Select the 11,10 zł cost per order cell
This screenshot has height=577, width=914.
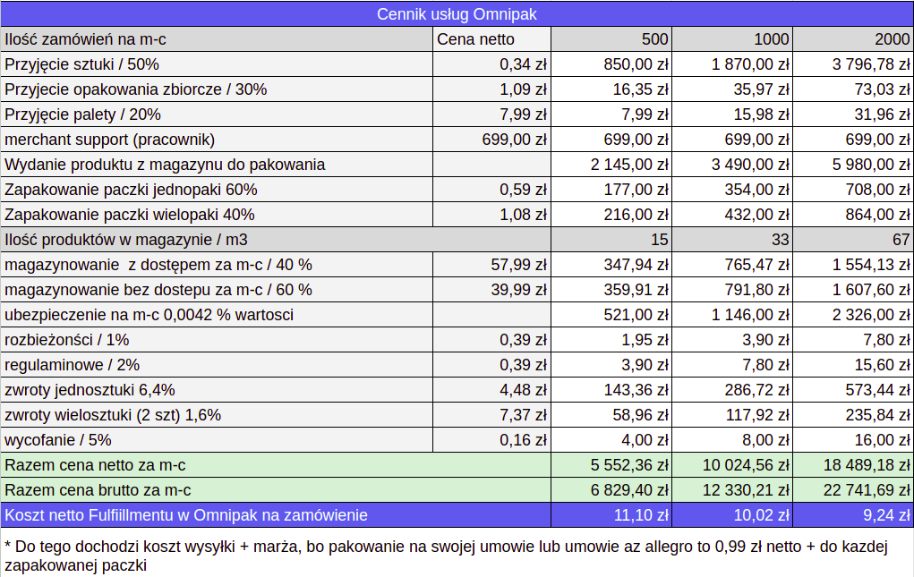coord(611,514)
